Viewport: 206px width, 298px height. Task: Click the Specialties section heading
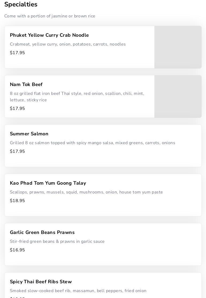21,5
